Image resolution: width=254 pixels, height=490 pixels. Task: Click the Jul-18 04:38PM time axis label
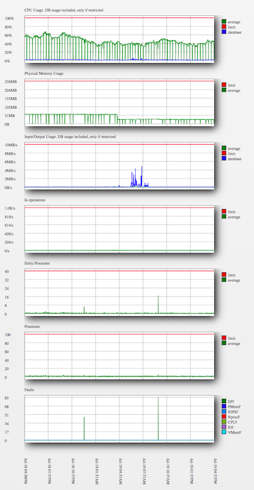tap(26, 471)
